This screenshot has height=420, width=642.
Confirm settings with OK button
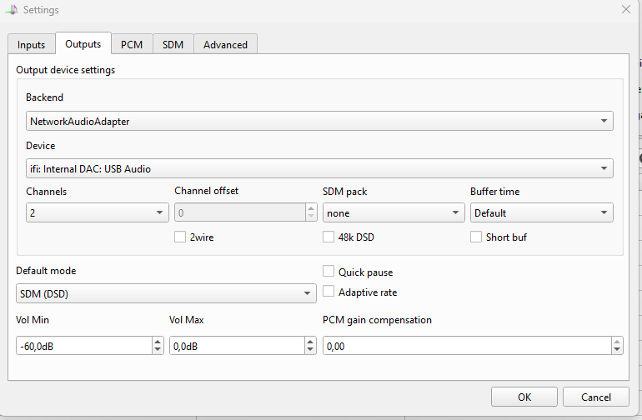(524, 397)
